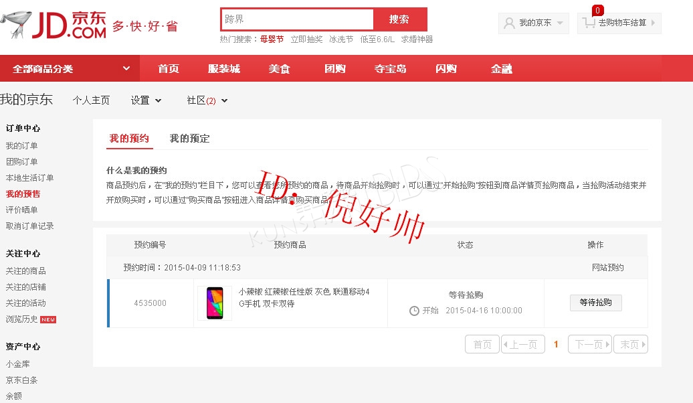Viewport: 693px width, 403px height.
Task: Click the 等待抢购 action button
Action: [596, 303]
